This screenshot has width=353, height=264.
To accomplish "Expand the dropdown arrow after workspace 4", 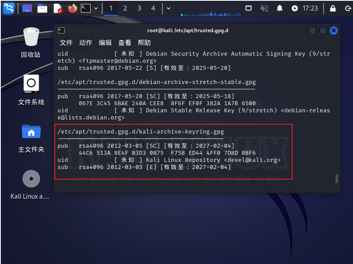I will tap(168, 8).
